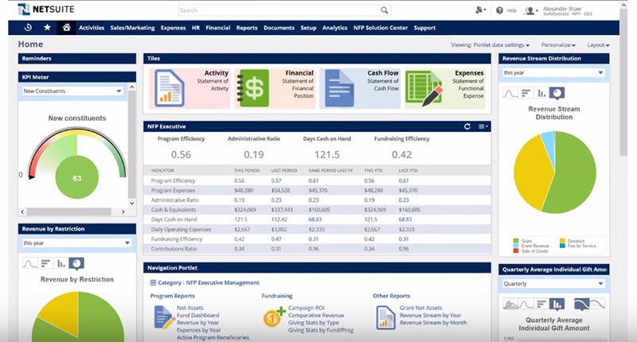
Task: Click the Sale of Goods legend swatch
Action: 516,251
